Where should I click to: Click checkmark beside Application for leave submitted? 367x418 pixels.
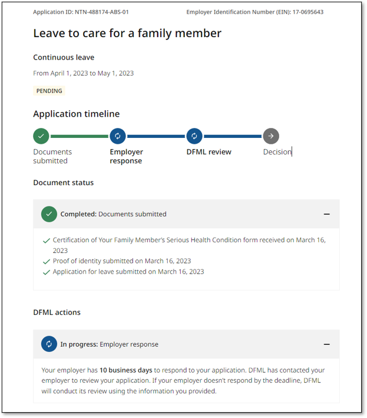click(47, 272)
